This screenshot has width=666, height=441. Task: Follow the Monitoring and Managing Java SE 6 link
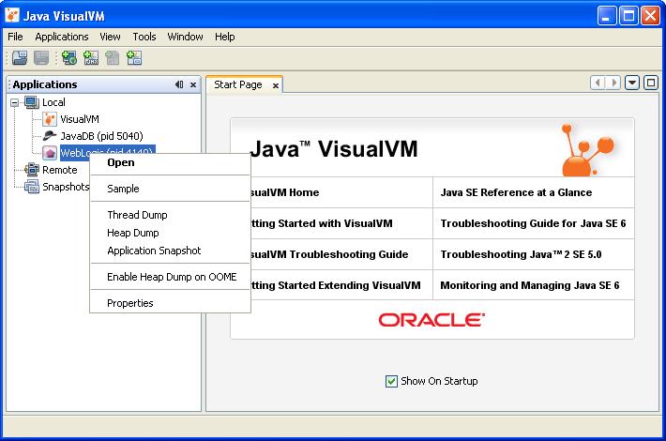point(532,284)
